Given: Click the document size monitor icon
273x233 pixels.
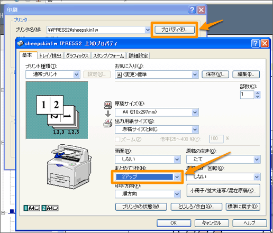Looking at the screenshot, I should (x=108, y=105).
